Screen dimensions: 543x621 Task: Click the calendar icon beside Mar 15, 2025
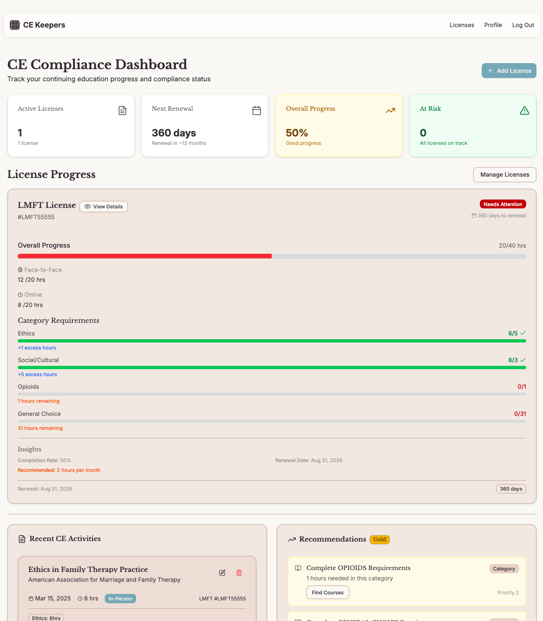pos(32,598)
